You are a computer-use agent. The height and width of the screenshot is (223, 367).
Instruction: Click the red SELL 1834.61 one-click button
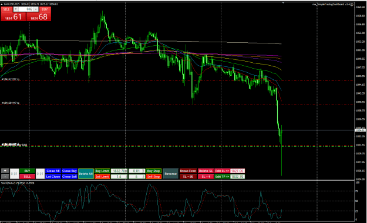coord(13,17)
